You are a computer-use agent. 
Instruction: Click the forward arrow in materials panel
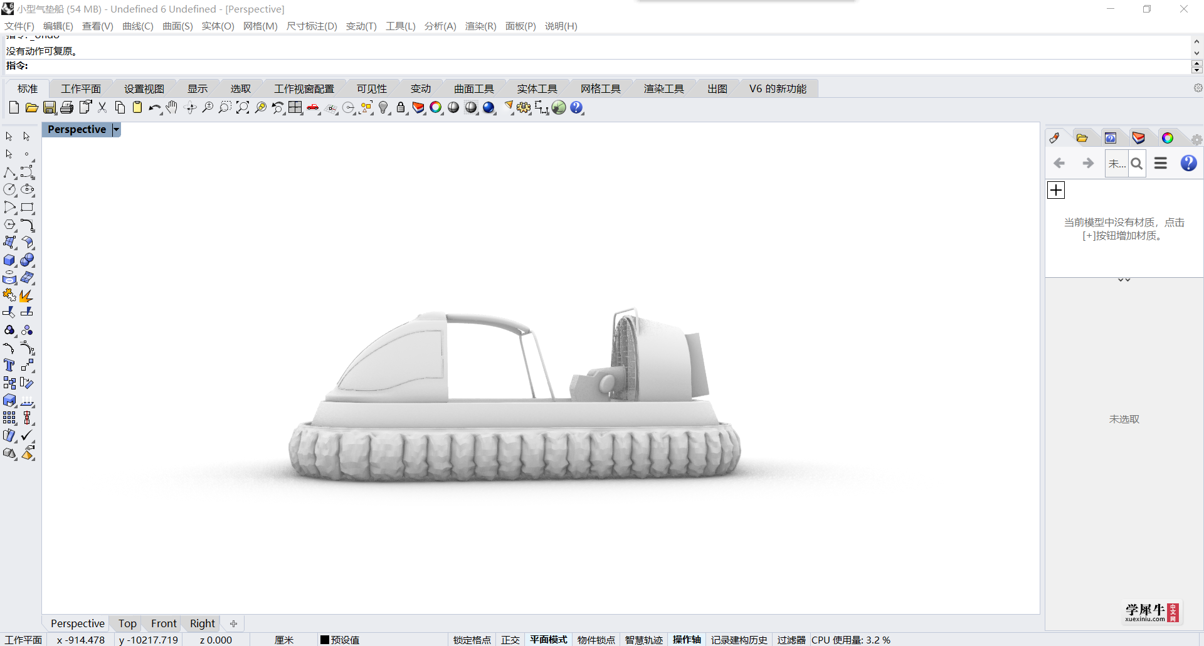coord(1088,163)
